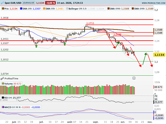
Task: Click the 25,377 RSI axis tag
Action: (x=158, y=102)
